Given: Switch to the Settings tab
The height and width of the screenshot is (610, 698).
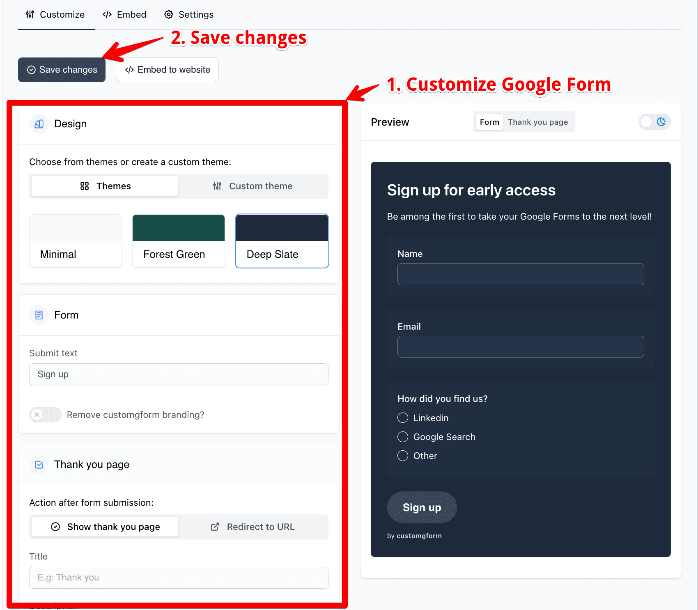Looking at the screenshot, I should point(189,15).
